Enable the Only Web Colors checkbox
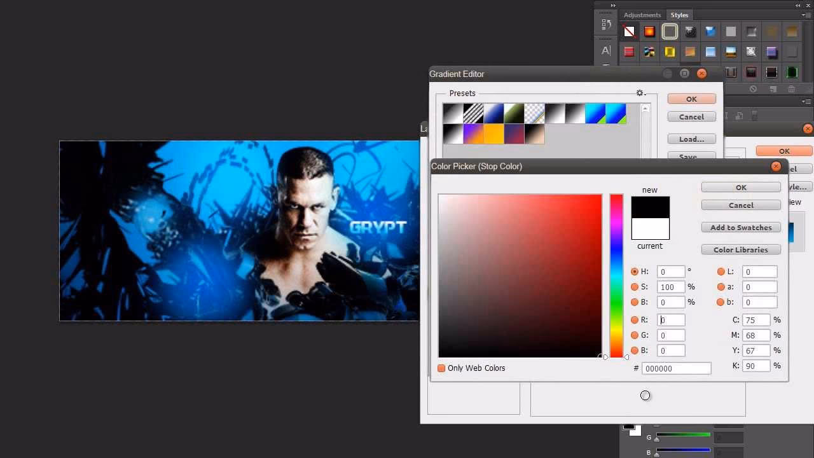The height and width of the screenshot is (458, 814). (441, 368)
